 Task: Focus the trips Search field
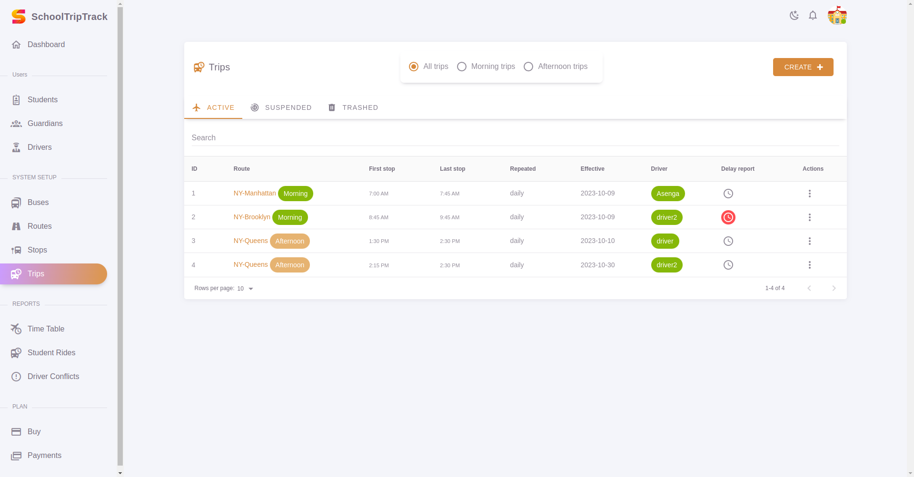point(515,138)
